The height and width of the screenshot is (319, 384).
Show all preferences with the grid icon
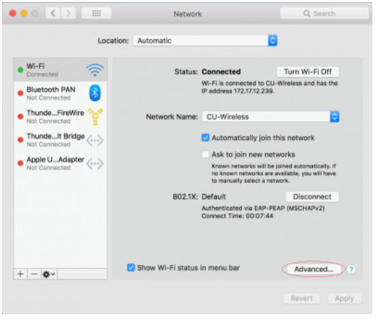click(96, 13)
